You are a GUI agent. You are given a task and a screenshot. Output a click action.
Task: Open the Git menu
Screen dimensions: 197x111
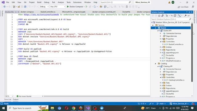coord(25,2)
